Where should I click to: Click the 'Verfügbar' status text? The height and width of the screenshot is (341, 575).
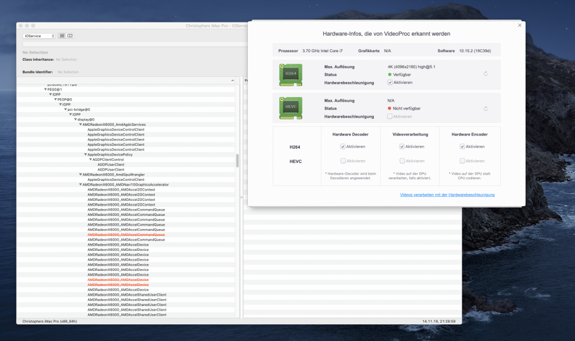pyautogui.click(x=402, y=75)
